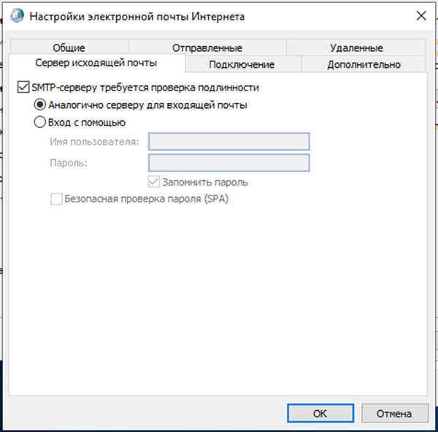Image resolution: width=438 pixels, height=432 pixels.
Task: Click the Отмена button
Action: (395, 413)
